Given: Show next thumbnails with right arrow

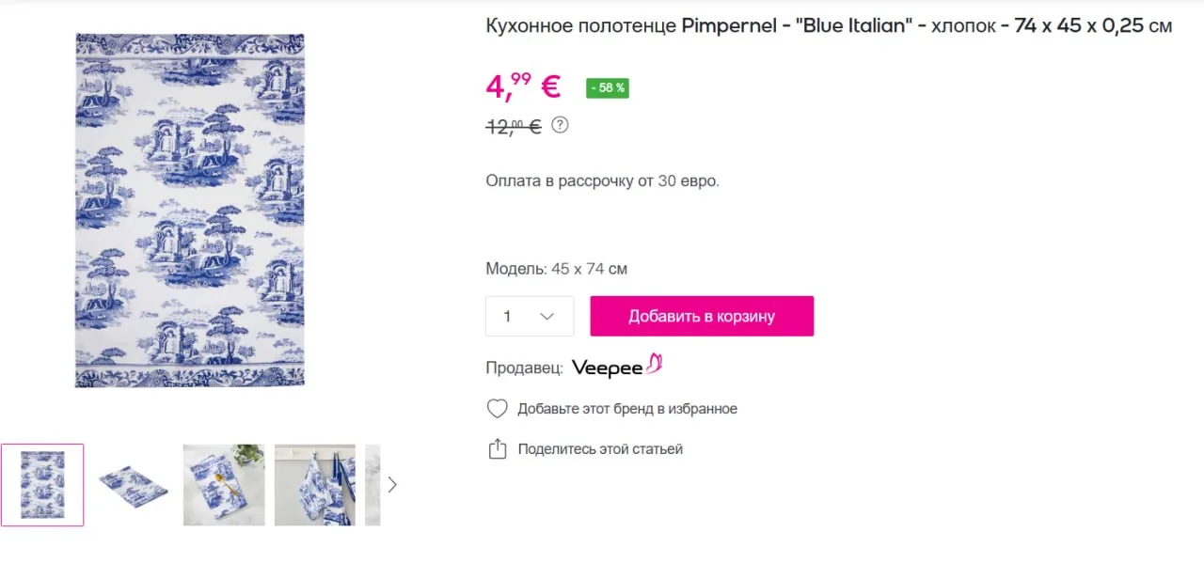Looking at the screenshot, I should point(392,485).
